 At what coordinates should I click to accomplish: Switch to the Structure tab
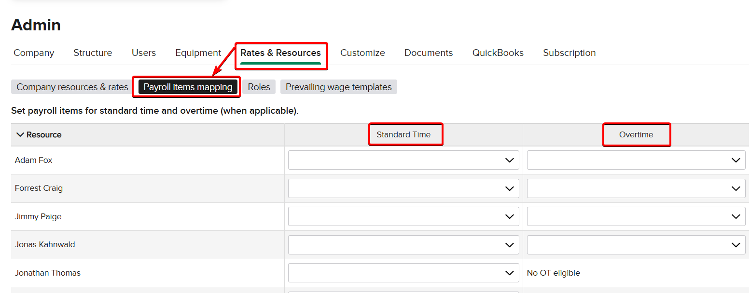click(93, 53)
